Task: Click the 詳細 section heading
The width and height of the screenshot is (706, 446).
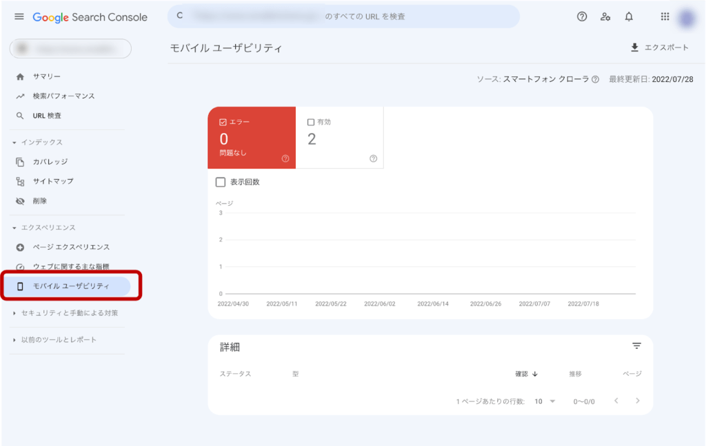Action: (x=230, y=347)
